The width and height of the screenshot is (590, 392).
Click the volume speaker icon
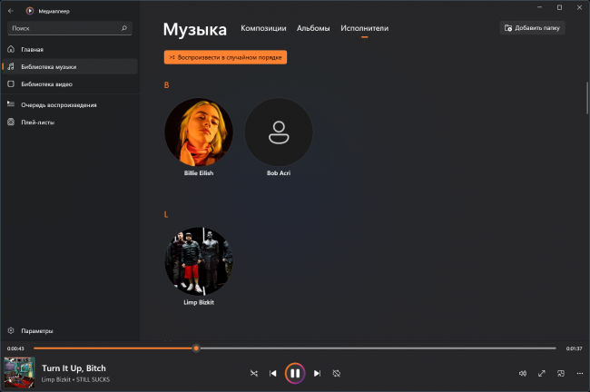tap(523, 373)
